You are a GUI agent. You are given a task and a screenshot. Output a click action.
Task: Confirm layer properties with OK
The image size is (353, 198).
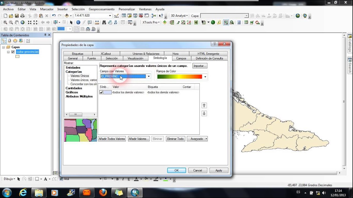(176, 170)
